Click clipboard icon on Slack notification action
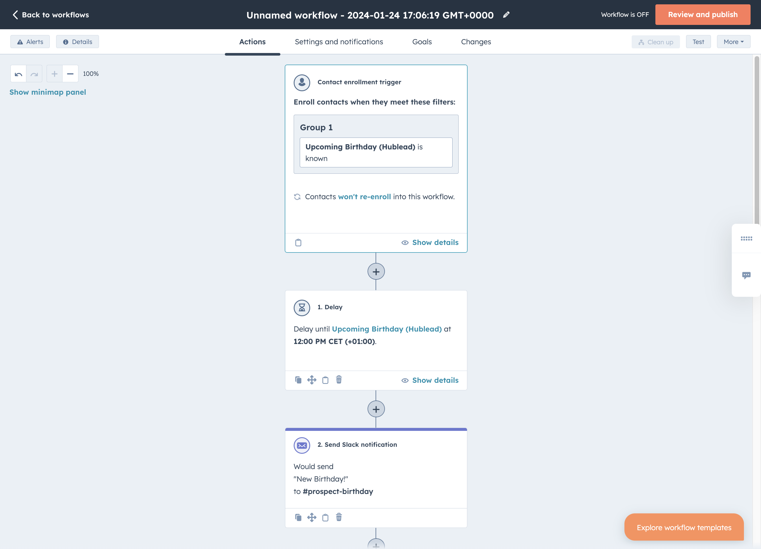 tap(325, 517)
